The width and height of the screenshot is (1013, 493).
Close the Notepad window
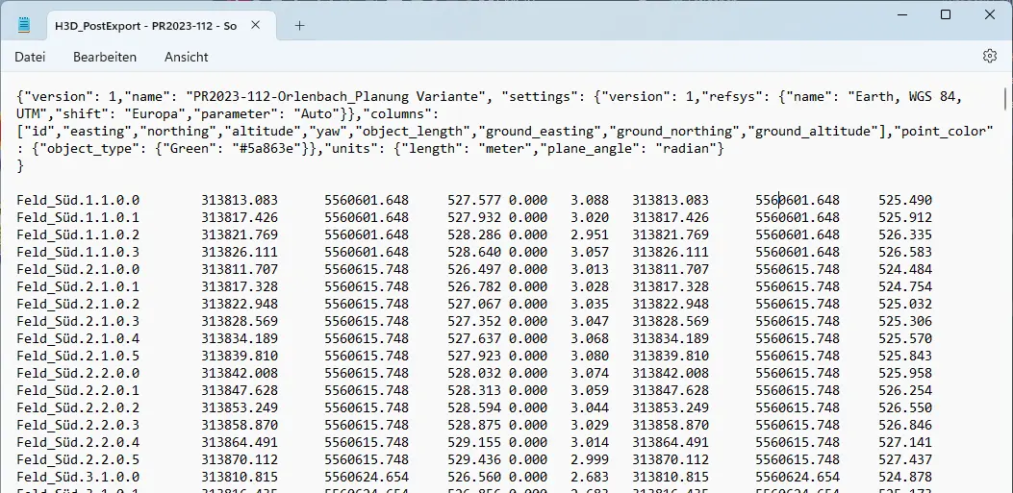[989, 14]
